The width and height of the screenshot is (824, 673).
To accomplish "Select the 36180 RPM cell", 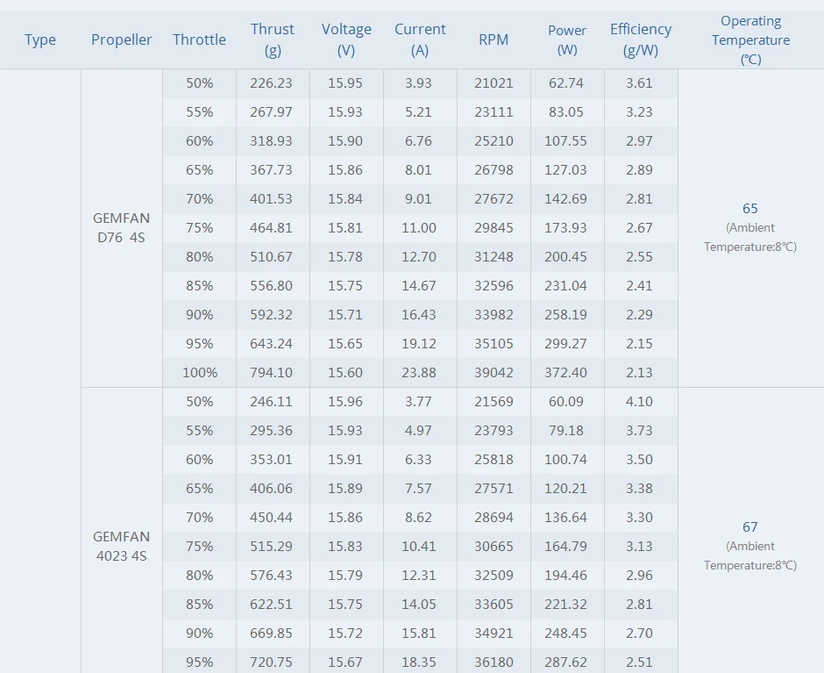I will point(494,662).
